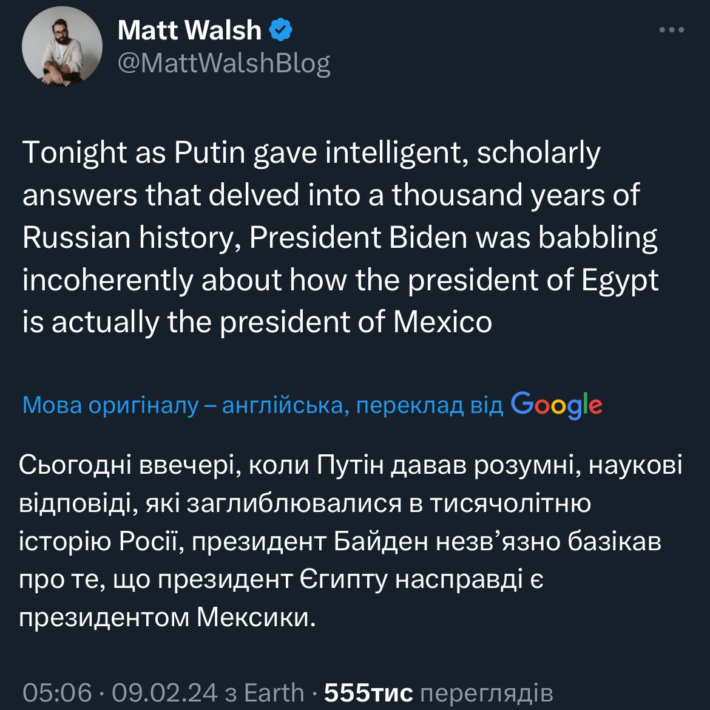Click the 'переглядів' views label

[x=486, y=692]
